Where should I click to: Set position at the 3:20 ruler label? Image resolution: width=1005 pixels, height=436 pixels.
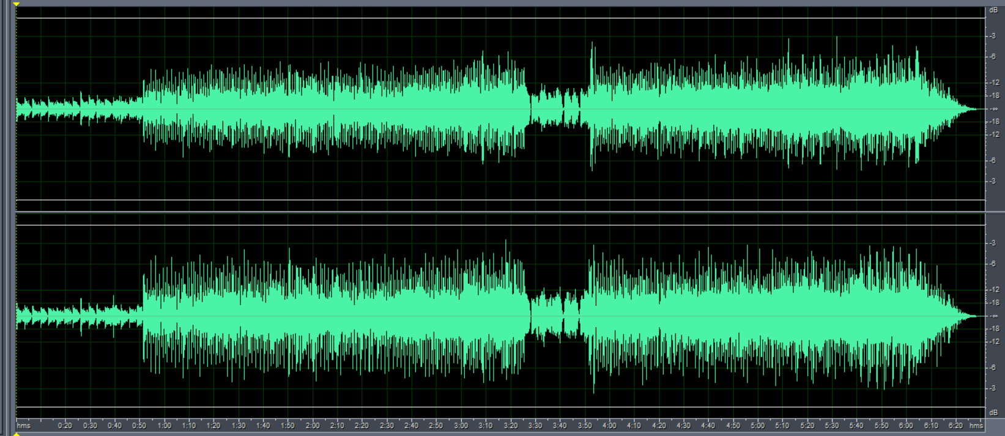pyautogui.click(x=511, y=426)
